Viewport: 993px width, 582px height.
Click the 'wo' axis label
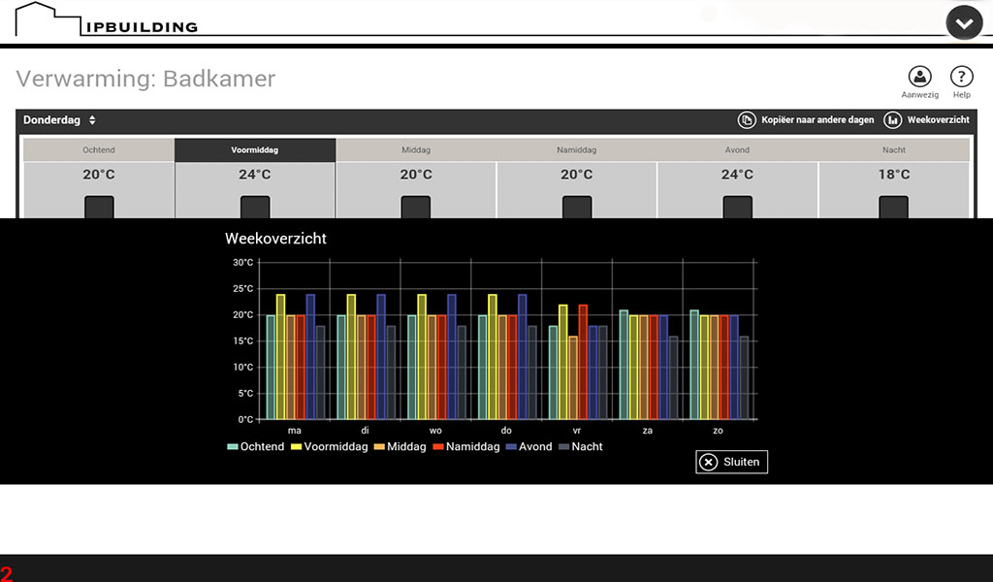435,431
